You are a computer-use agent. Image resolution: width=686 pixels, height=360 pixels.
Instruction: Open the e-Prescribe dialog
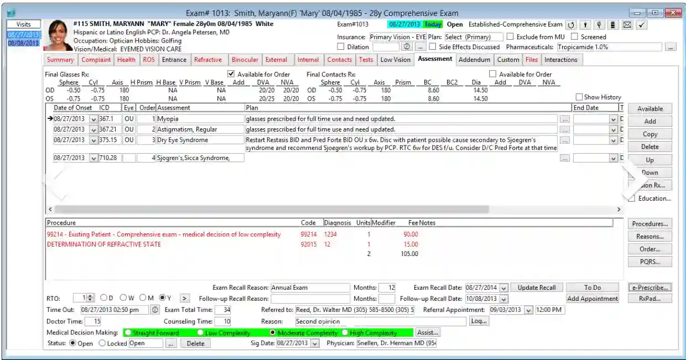click(650, 288)
